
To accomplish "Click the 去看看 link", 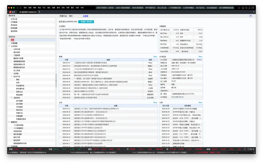I will (x=86, y=16).
